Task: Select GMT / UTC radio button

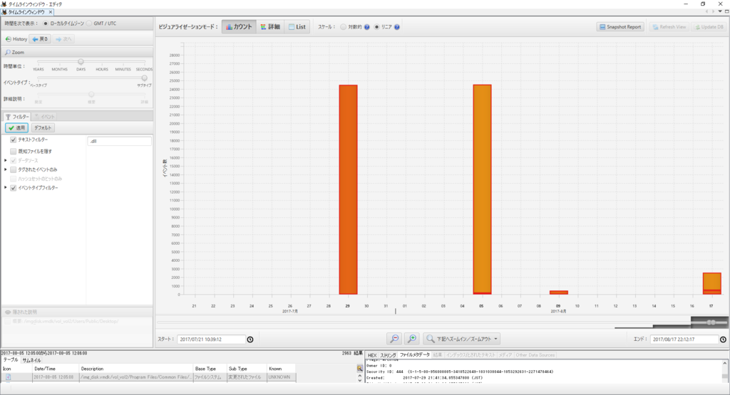Action: click(x=89, y=23)
